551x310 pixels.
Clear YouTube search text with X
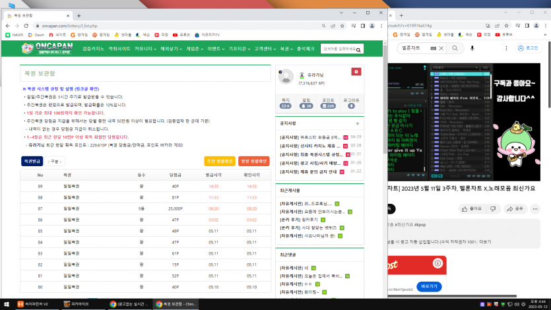tap(441, 48)
